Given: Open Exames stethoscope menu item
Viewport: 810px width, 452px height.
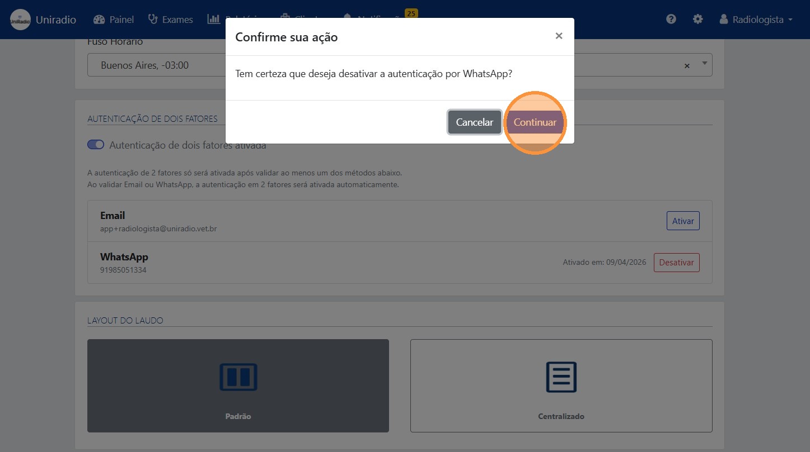Looking at the screenshot, I should (x=170, y=20).
